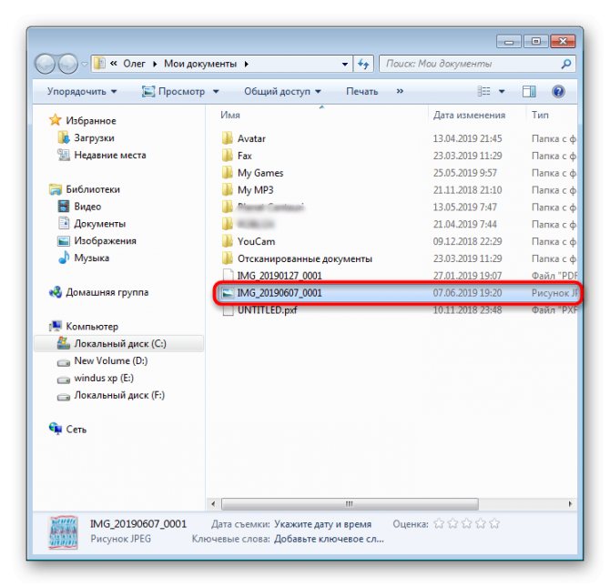Select Локальный диск (C:) in navigation tree
Screen dimensions: 610x587
click(x=119, y=344)
